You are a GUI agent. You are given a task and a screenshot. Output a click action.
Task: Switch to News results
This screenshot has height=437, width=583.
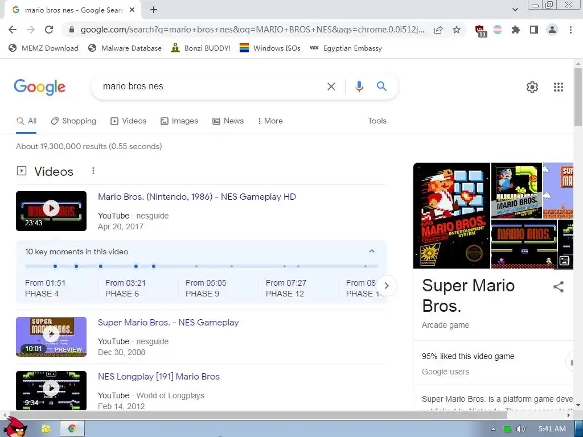point(228,121)
